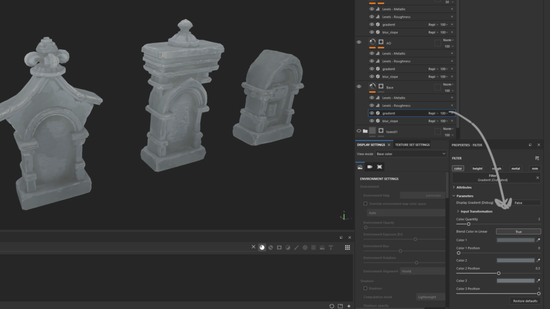Toggle the Blend Color in Linear True button
Screen dimensions: 550x309
518,232
